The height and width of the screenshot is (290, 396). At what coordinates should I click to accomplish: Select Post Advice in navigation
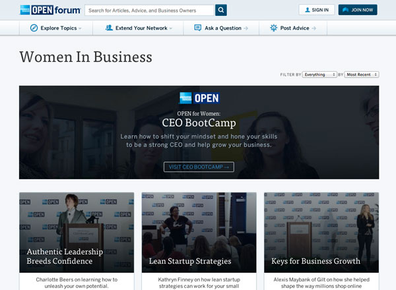click(293, 28)
